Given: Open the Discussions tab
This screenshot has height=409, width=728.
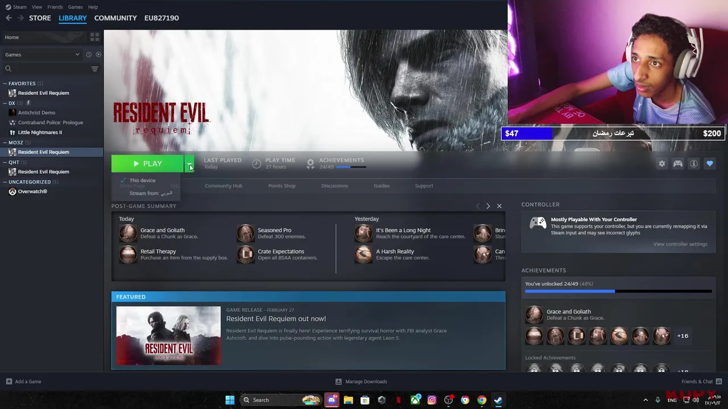Looking at the screenshot, I should point(334,186).
